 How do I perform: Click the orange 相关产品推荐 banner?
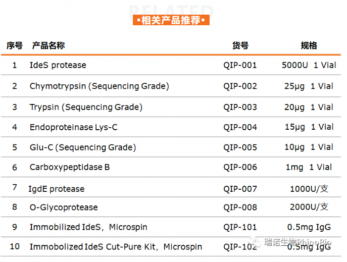171,20
